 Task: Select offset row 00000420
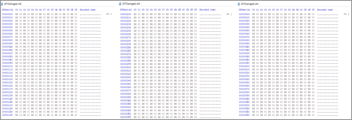click(244, 21)
